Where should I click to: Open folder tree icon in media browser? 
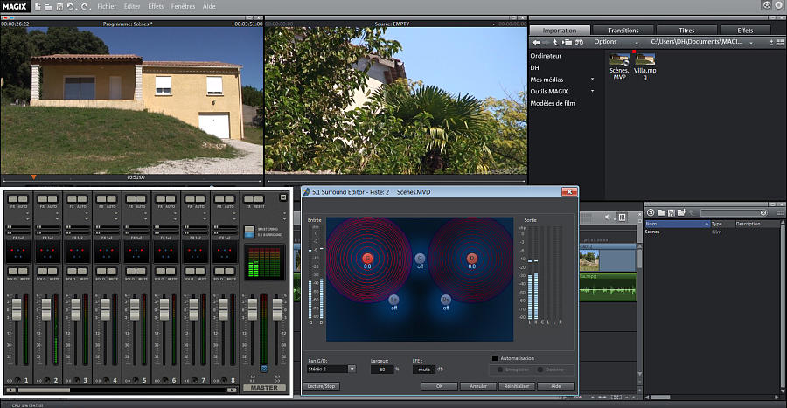point(568,42)
